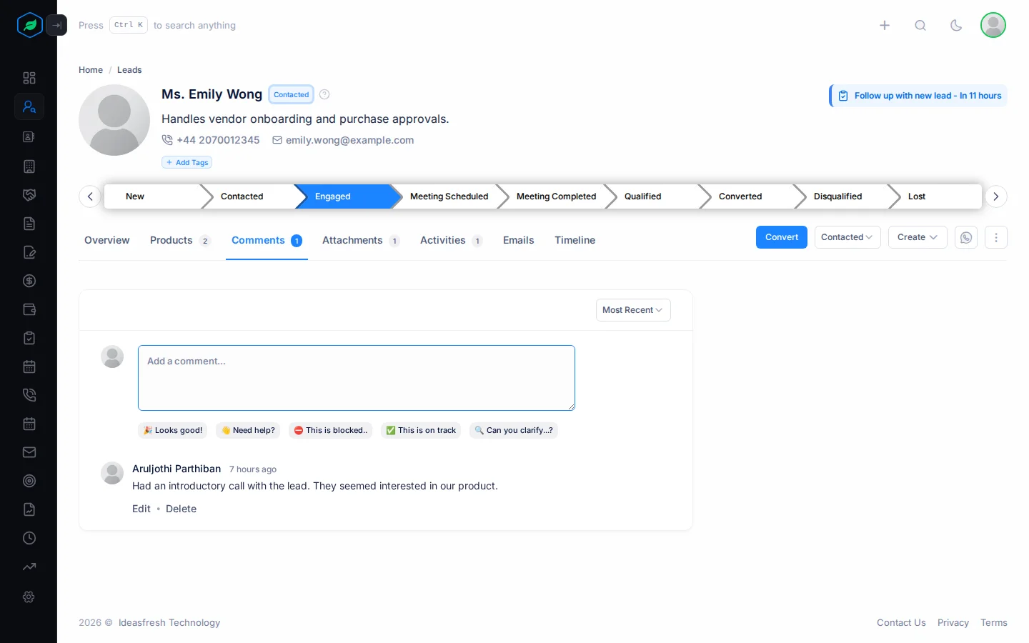Set pipeline stage to Meeting Scheduled
This screenshot has height=643, width=1029.
449,196
